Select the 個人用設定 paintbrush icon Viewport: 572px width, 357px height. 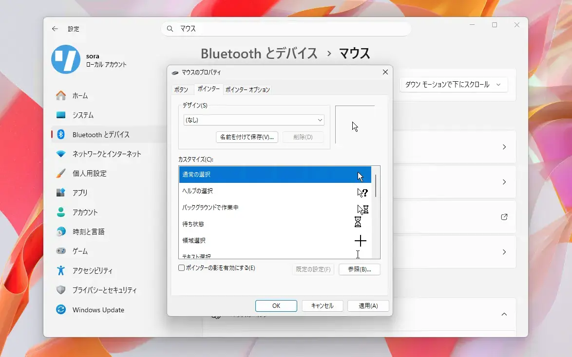coord(61,173)
